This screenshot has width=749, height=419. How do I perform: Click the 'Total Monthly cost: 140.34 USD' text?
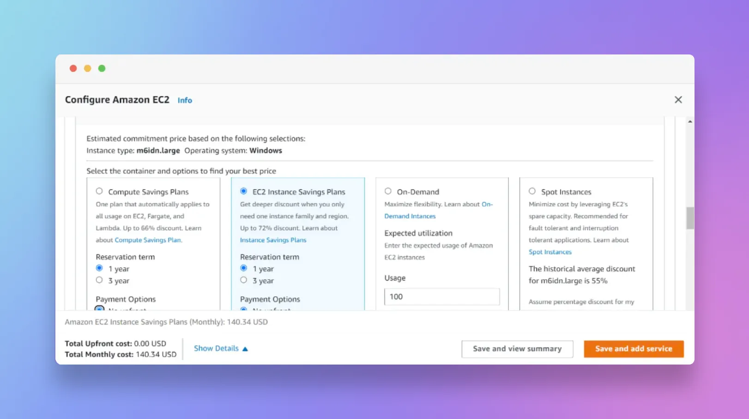click(x=121, y=354)
